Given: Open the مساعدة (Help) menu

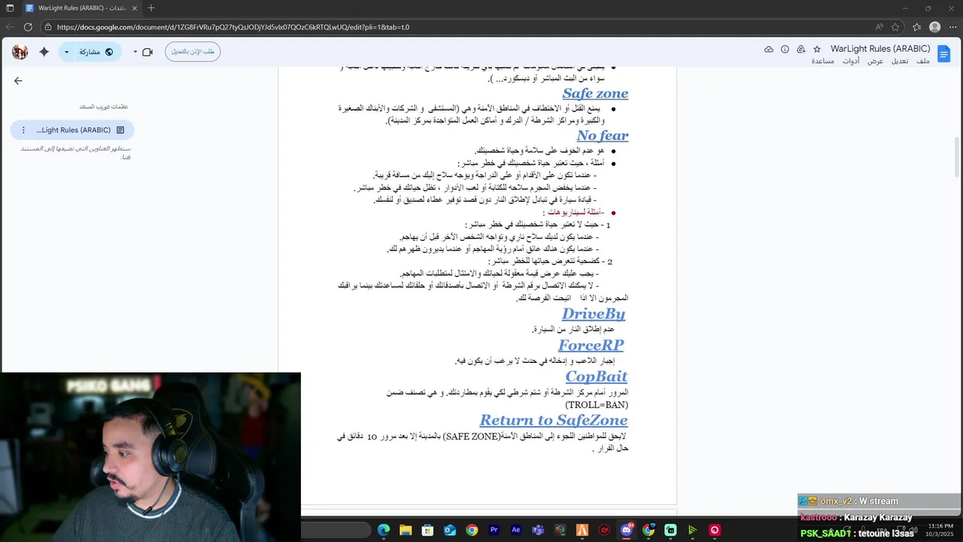Looking at the screenshot, I should click(822, 61).
